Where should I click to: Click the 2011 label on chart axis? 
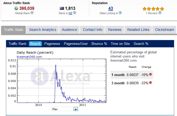(x=83, y=105)
